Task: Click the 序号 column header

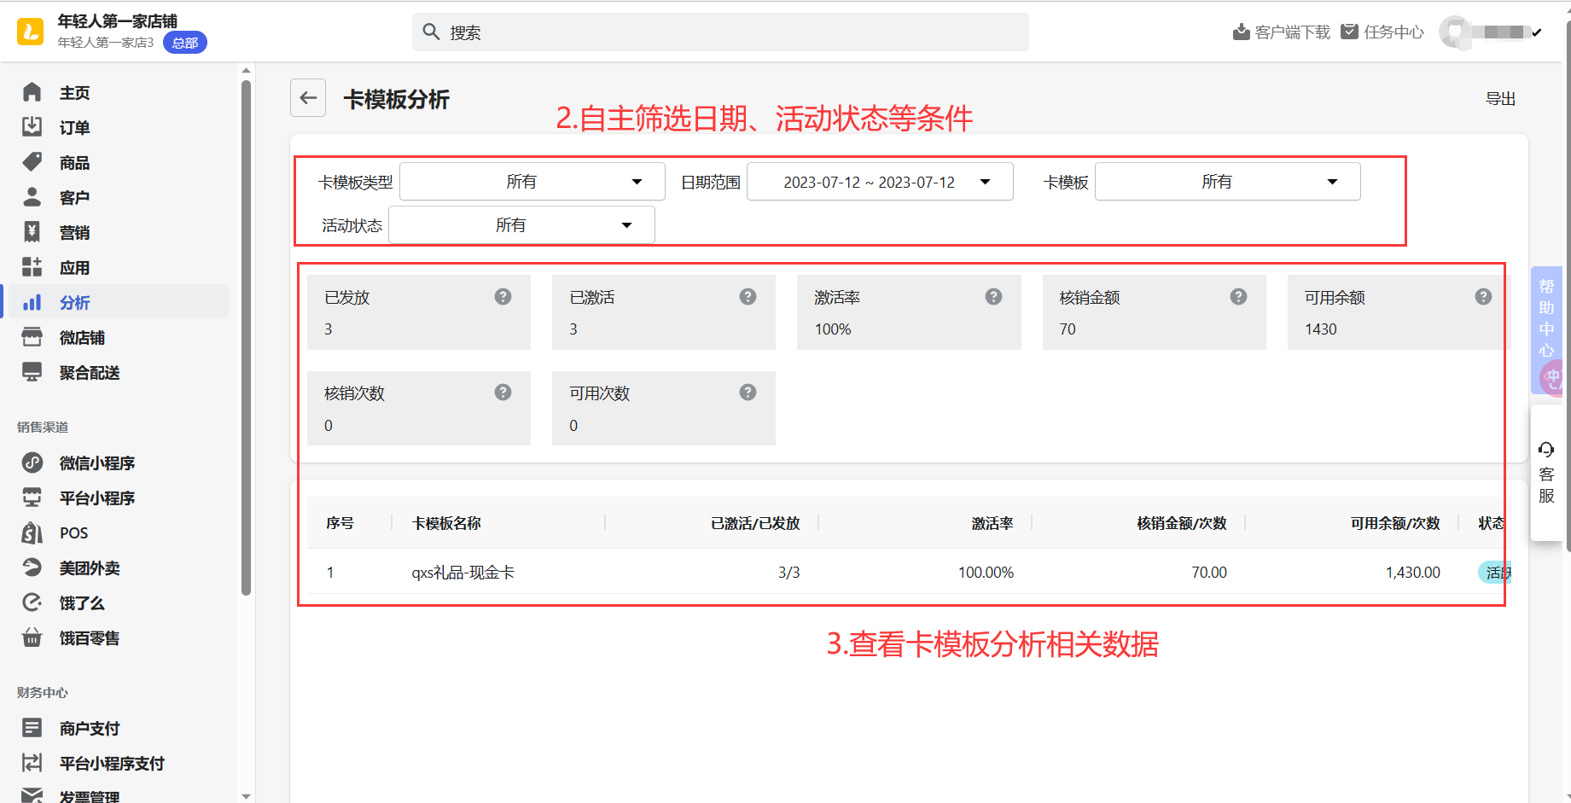Action: 340,523
